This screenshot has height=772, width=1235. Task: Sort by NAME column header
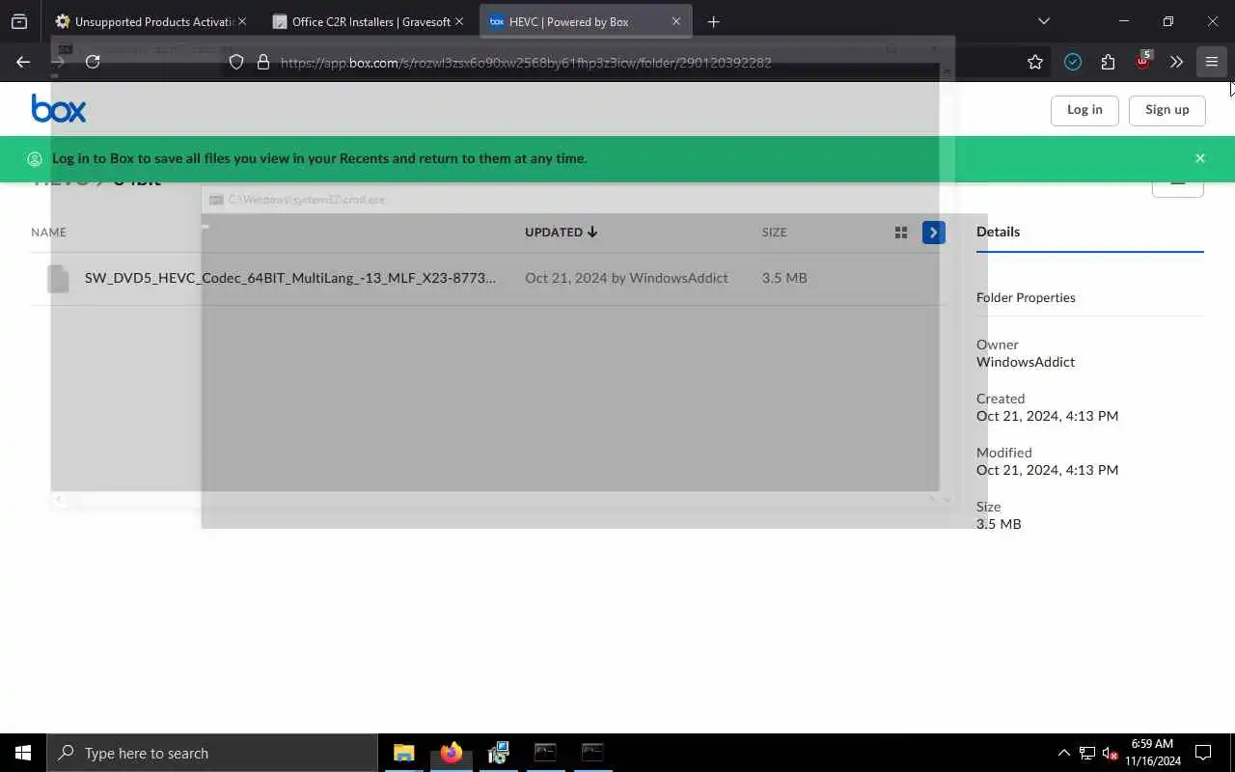tap(48, 233)
